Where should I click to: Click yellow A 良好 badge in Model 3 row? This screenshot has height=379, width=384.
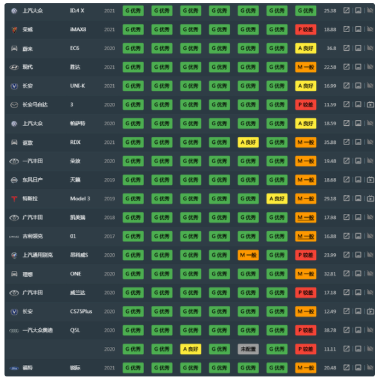277,198
